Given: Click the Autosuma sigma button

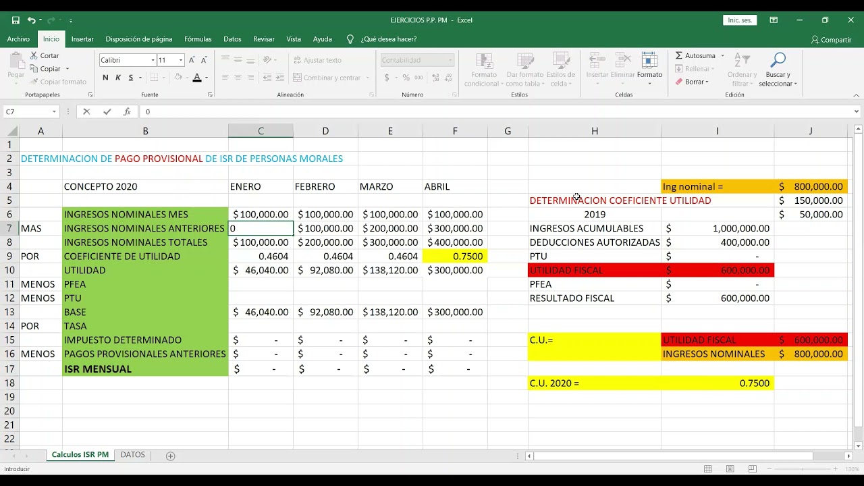Looking at the screenshot, I should pos(695,55).
